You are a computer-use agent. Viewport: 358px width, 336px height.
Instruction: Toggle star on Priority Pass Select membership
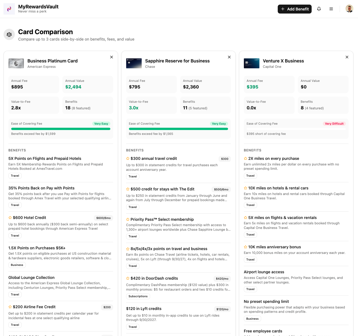point(128,219)
